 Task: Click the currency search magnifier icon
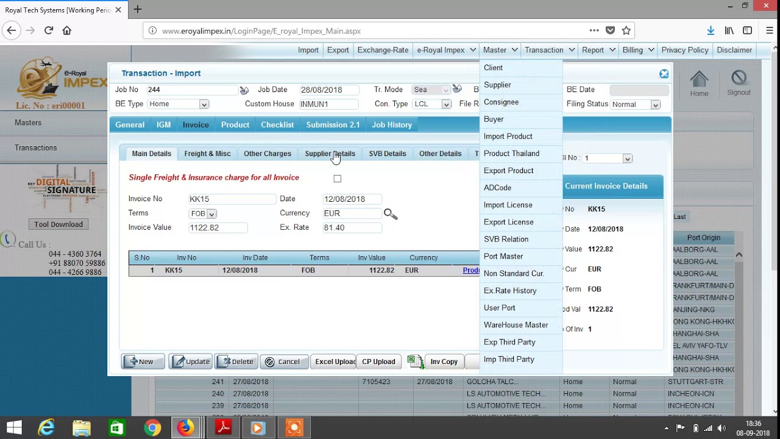[391, 214]
